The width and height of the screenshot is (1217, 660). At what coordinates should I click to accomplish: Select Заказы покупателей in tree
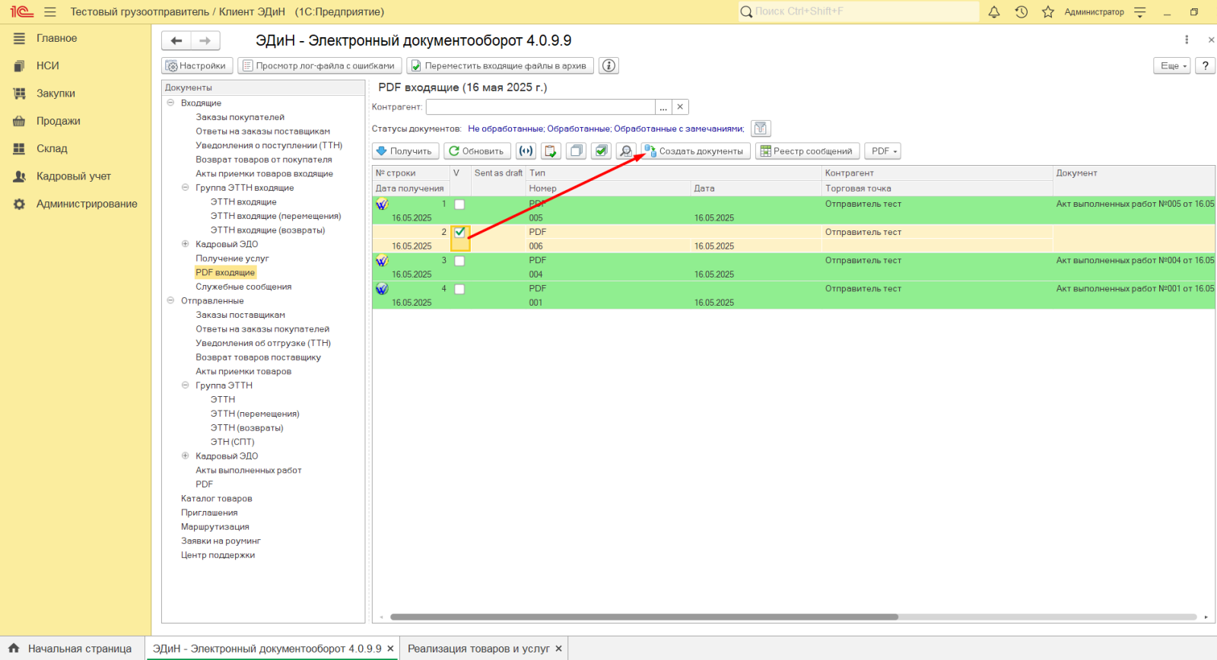[240, 117]
